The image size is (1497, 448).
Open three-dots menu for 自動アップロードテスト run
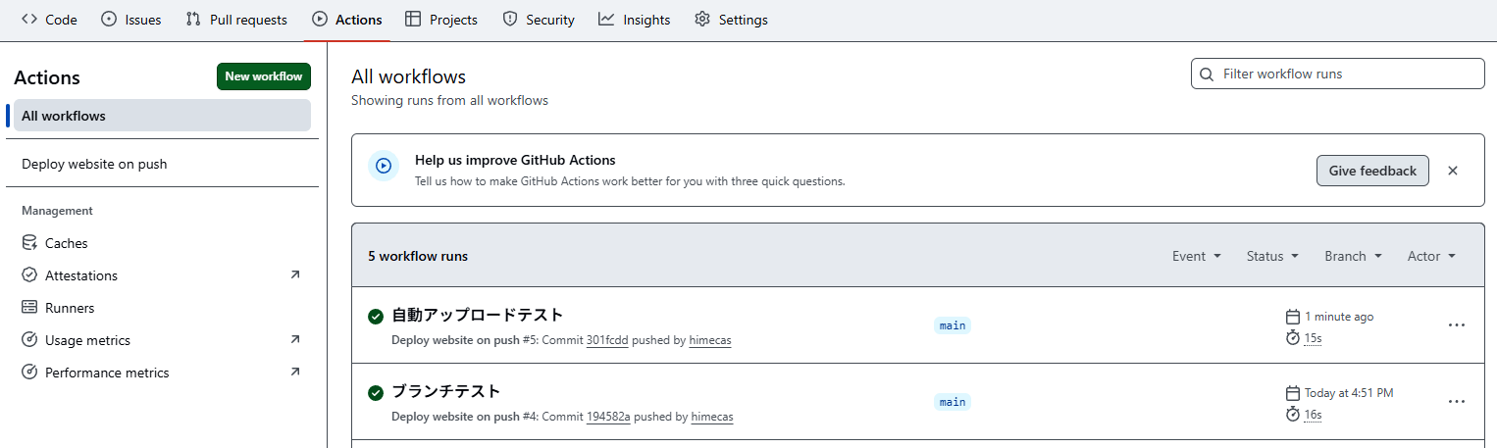click(1456, 325)
